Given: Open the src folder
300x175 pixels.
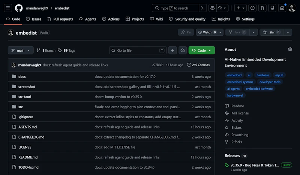Looking at the screenshot, I should tap(21, 107).
